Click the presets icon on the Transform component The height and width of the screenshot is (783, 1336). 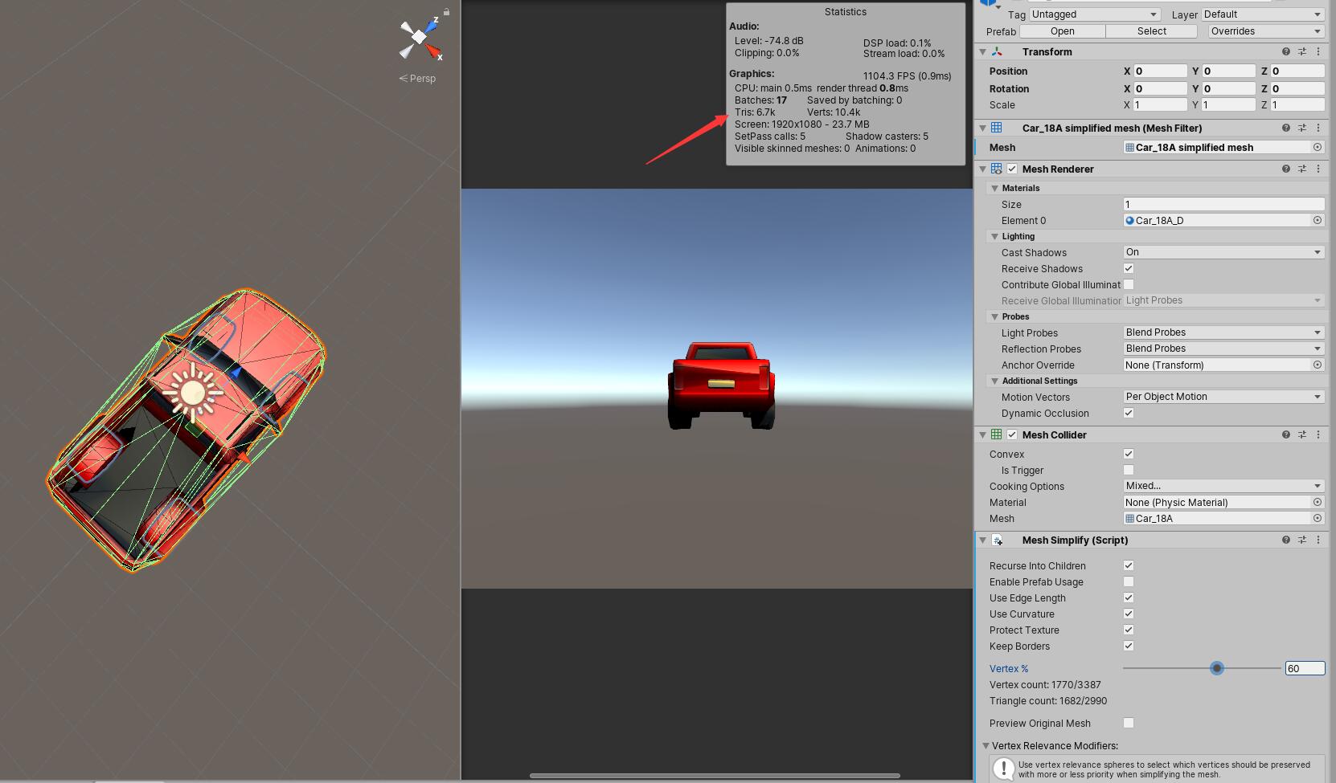(1302, 51)
